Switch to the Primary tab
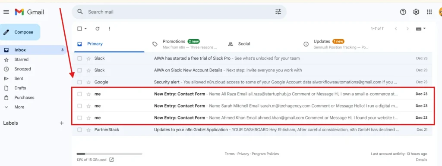The height and width of the screenshot is (166, 442). point(109,44)
